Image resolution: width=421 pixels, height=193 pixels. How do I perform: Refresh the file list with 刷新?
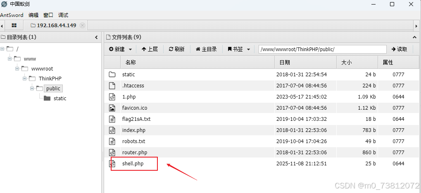coord(176,49)
